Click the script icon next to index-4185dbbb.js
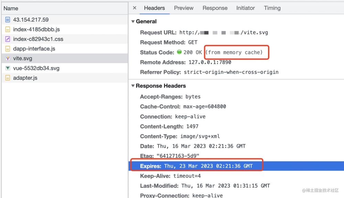The height and width of the screenshot is (198, 344). click(8, 29)
